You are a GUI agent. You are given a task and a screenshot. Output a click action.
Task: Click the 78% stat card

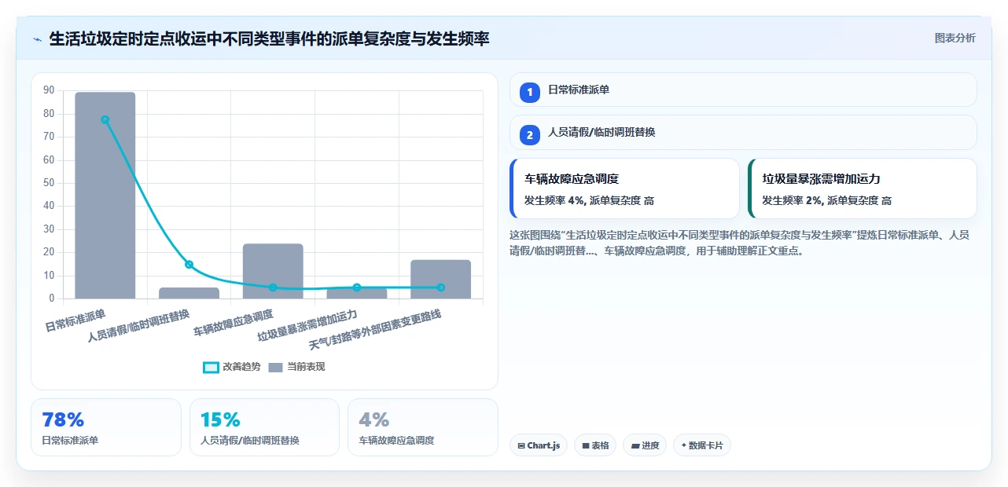coord(106,427)
